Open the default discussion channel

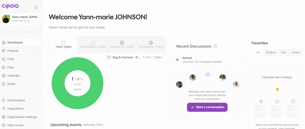pyautogui.click(x=207, y=60)
